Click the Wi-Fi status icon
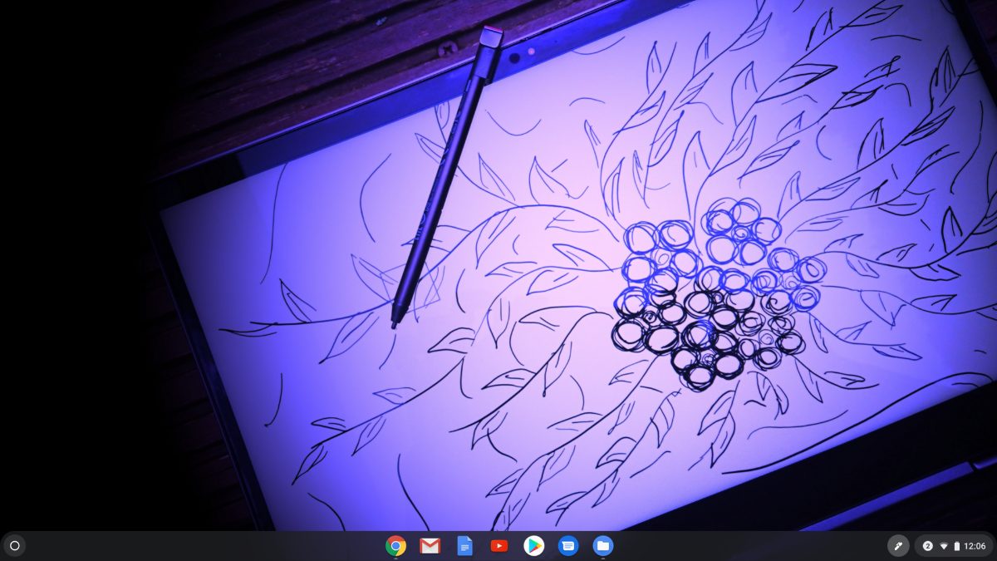The image size is (997, 561). point(944,546)
